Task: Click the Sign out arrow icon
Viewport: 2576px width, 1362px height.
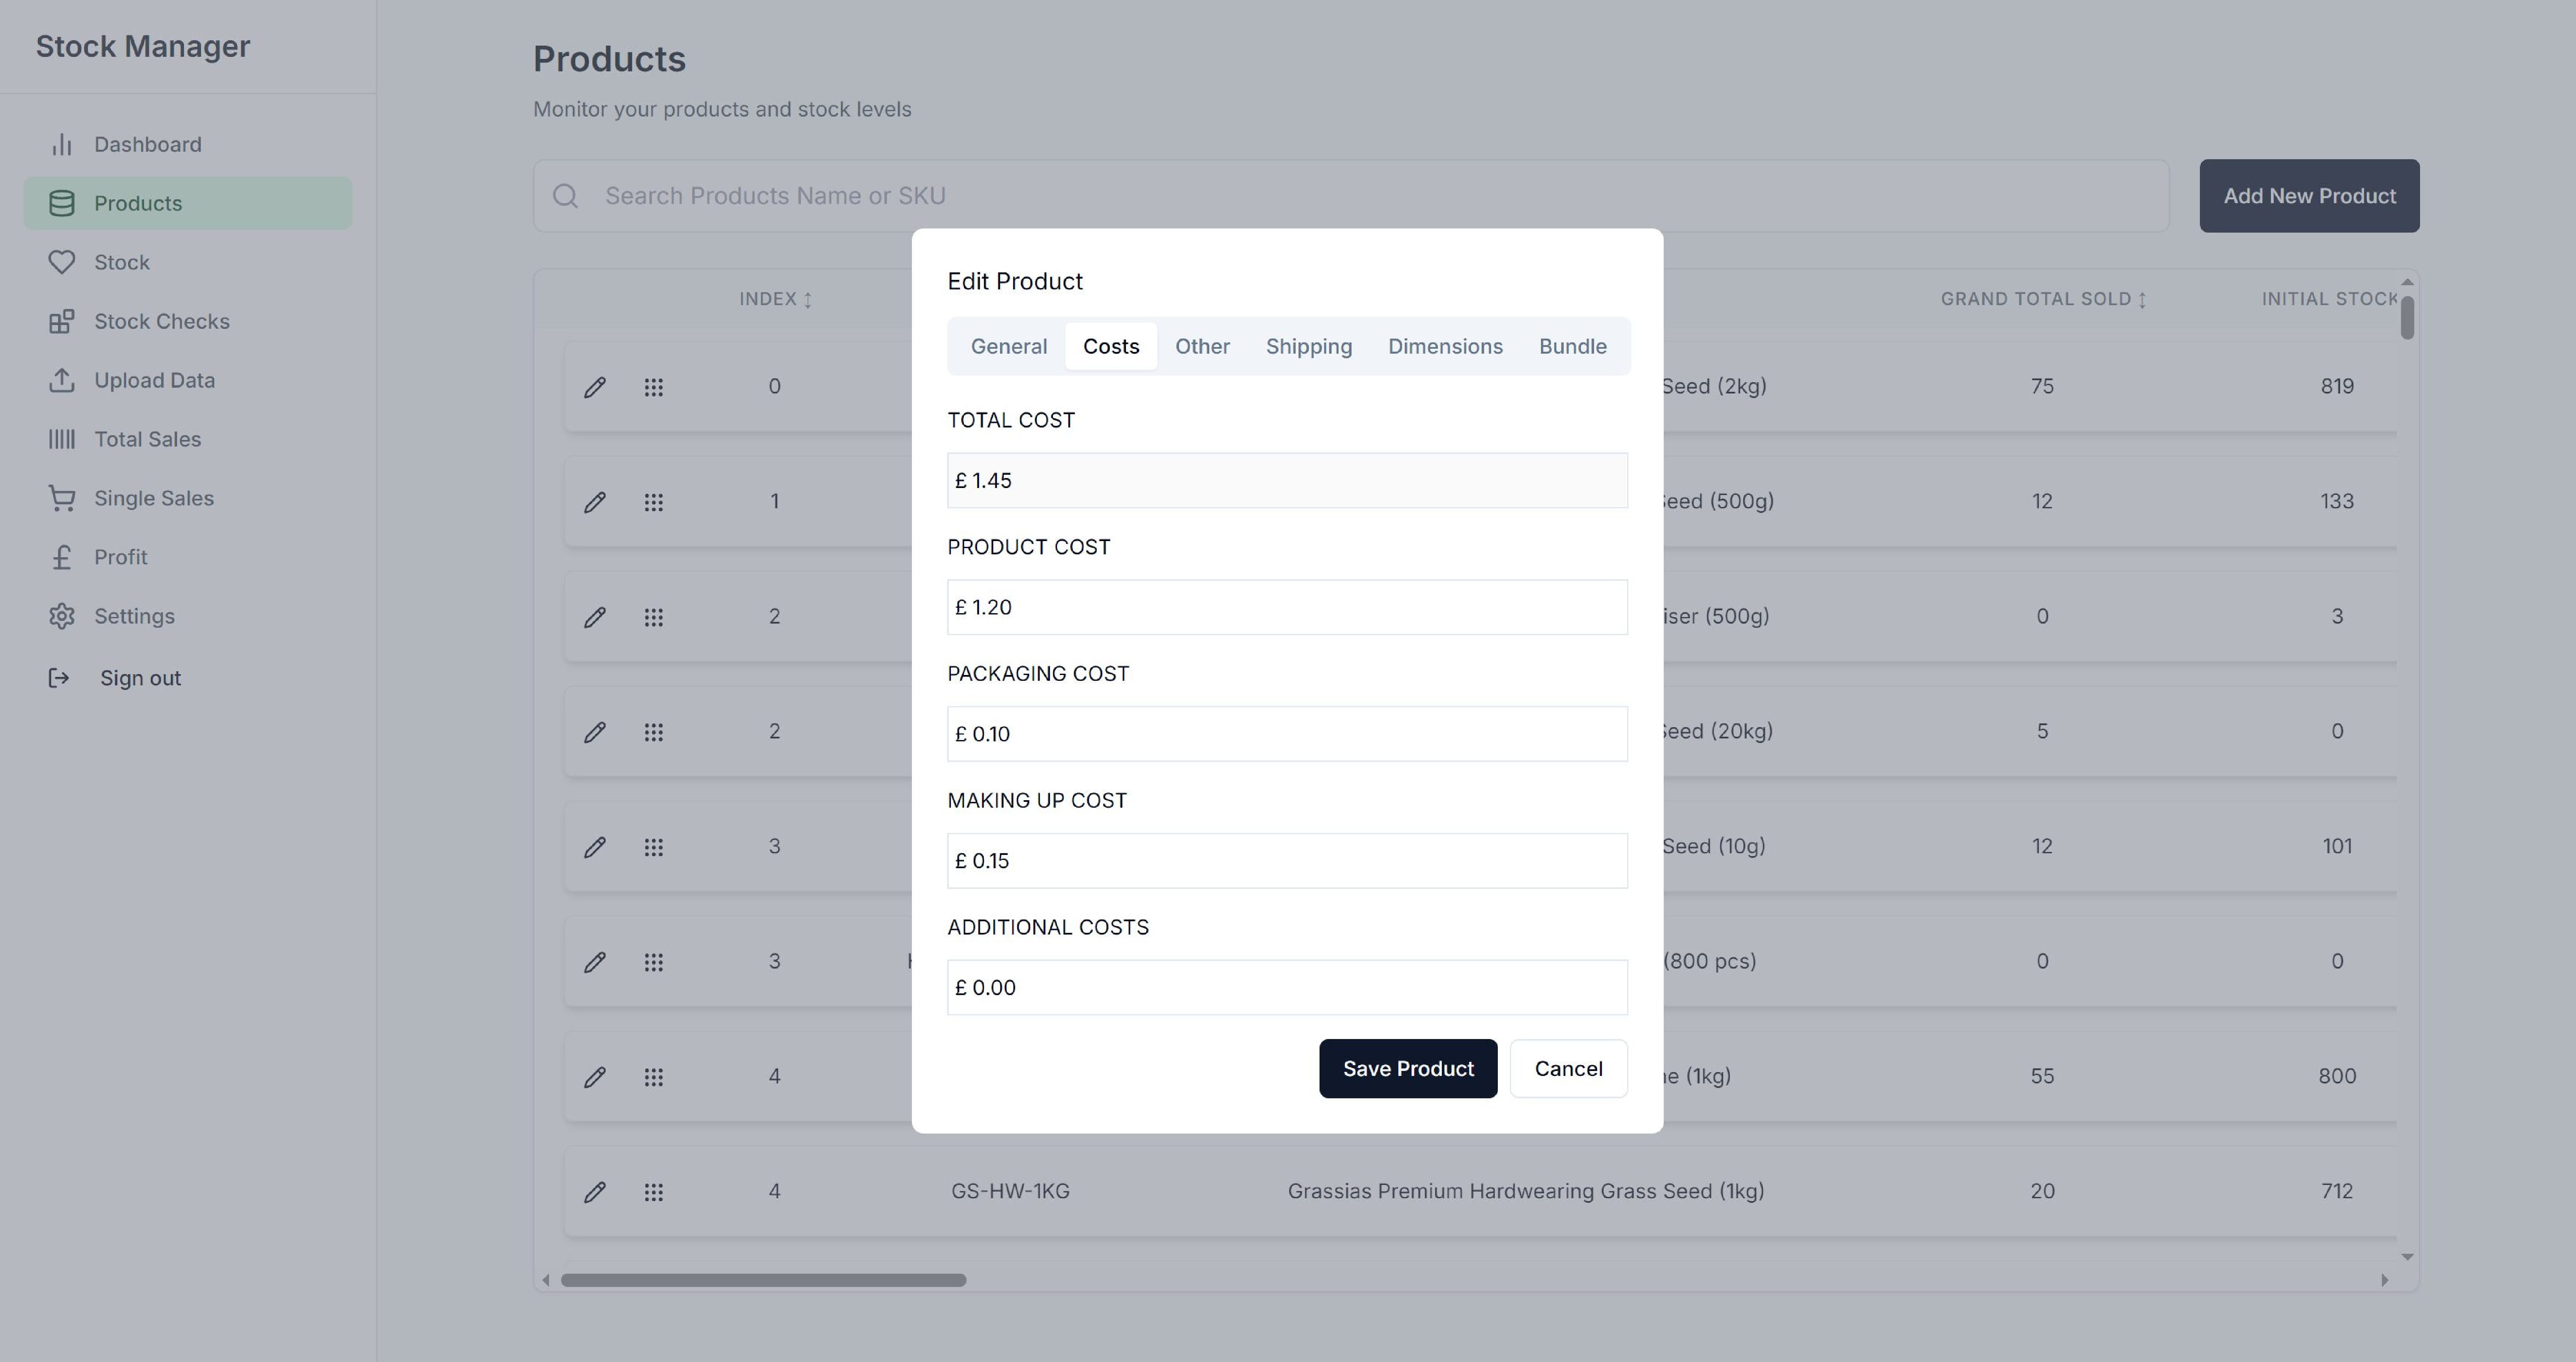Action: (59, 678)
